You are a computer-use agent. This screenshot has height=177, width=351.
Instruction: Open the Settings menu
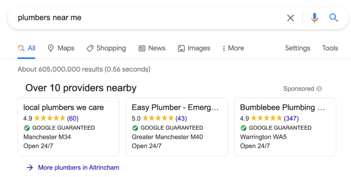(x=298, y=48)
